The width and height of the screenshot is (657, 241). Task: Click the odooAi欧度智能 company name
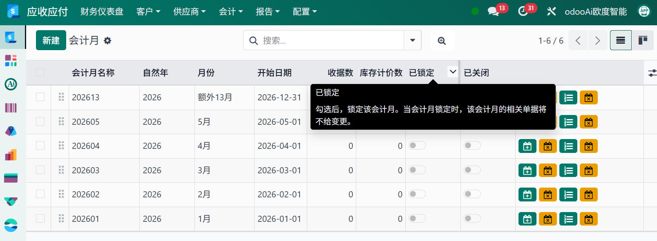596,11
